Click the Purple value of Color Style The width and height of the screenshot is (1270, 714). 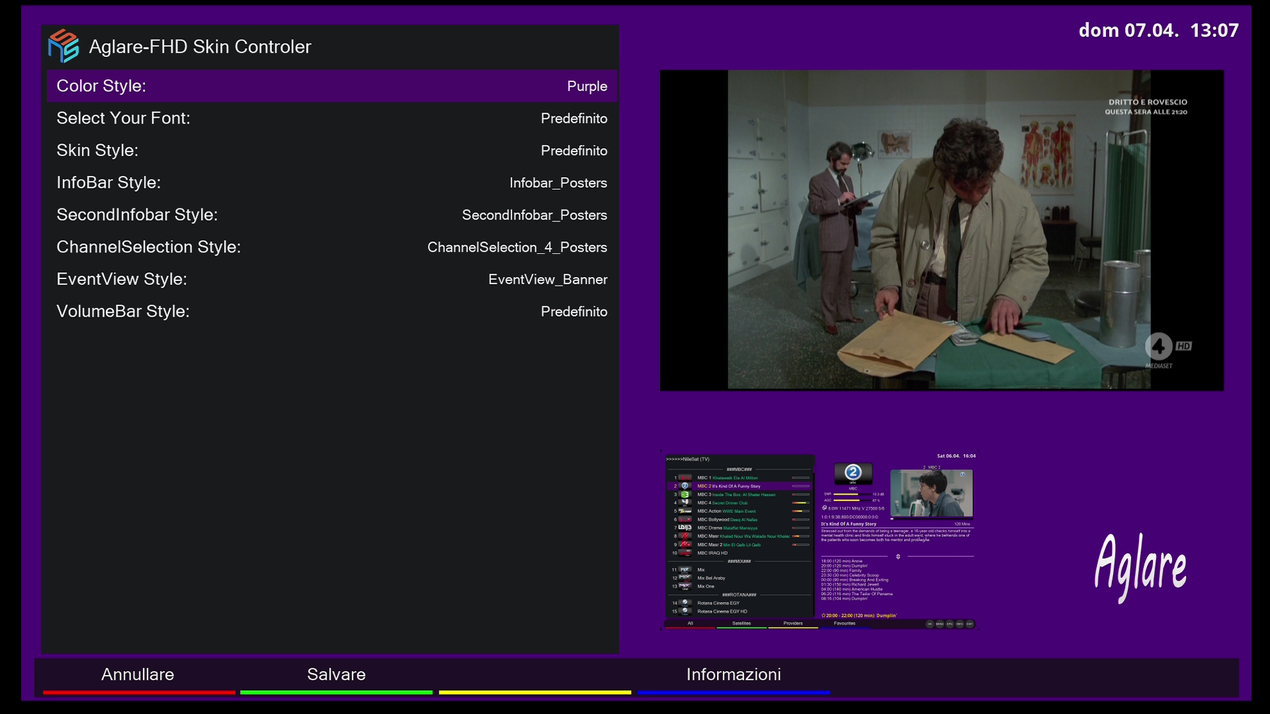click(x=586, y=87)
